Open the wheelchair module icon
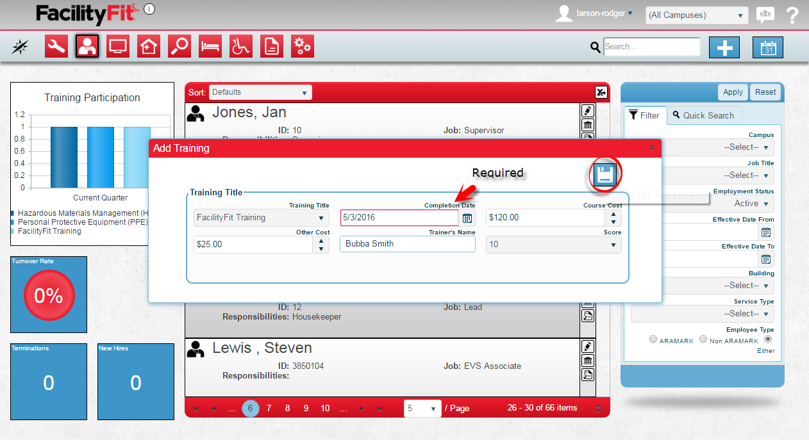This screenshot has width=809, height=440. 241,46
